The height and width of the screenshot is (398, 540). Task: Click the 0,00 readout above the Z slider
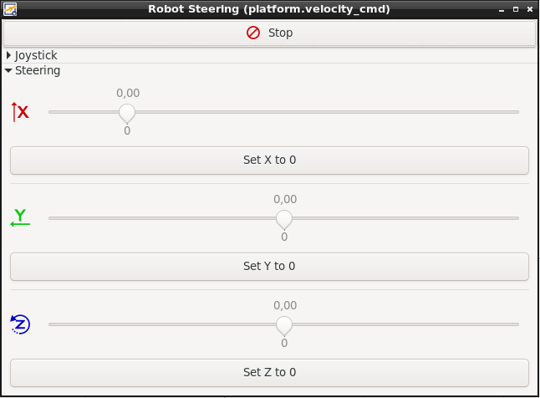(285, 305)
